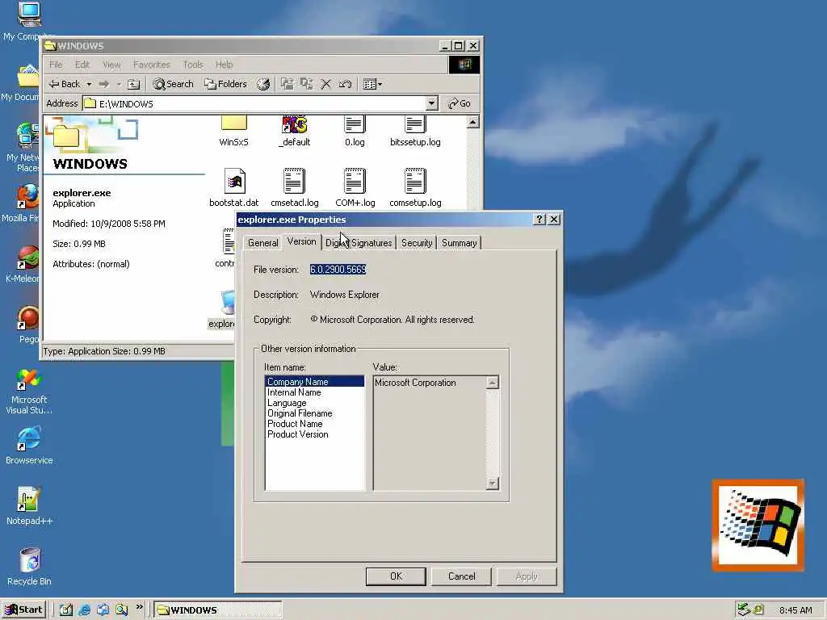This screenshot has height=620, width=827.
Task: Open the Start menu
Action: [23, 610]
